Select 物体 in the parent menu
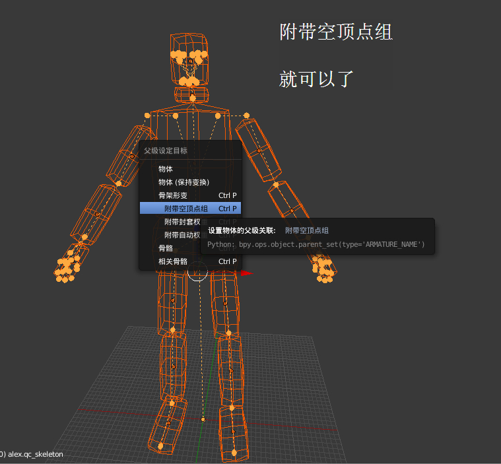The height and width of the screenshot is (464, 501). tap(190, 169)
